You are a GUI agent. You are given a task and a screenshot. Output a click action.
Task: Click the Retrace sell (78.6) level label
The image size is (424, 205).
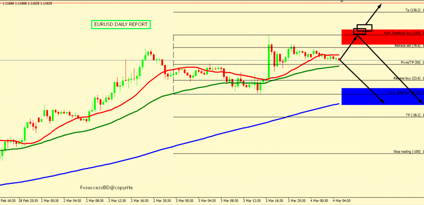(x=407, y=46)
